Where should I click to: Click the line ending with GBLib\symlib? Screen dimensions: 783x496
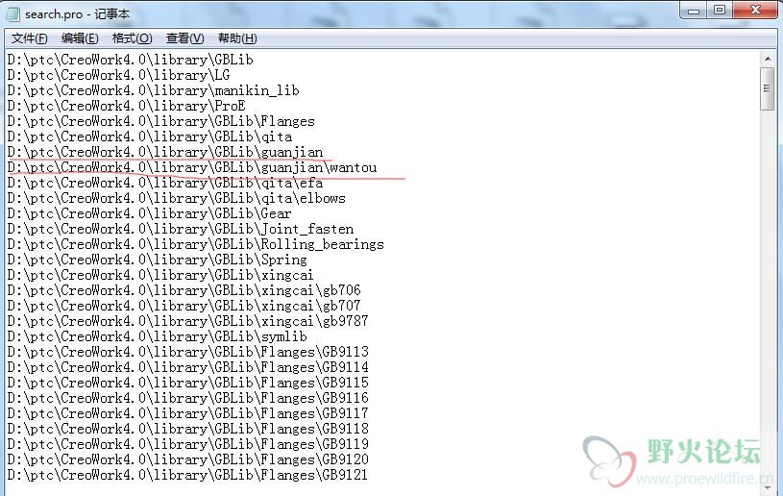(x=157, y=337)
